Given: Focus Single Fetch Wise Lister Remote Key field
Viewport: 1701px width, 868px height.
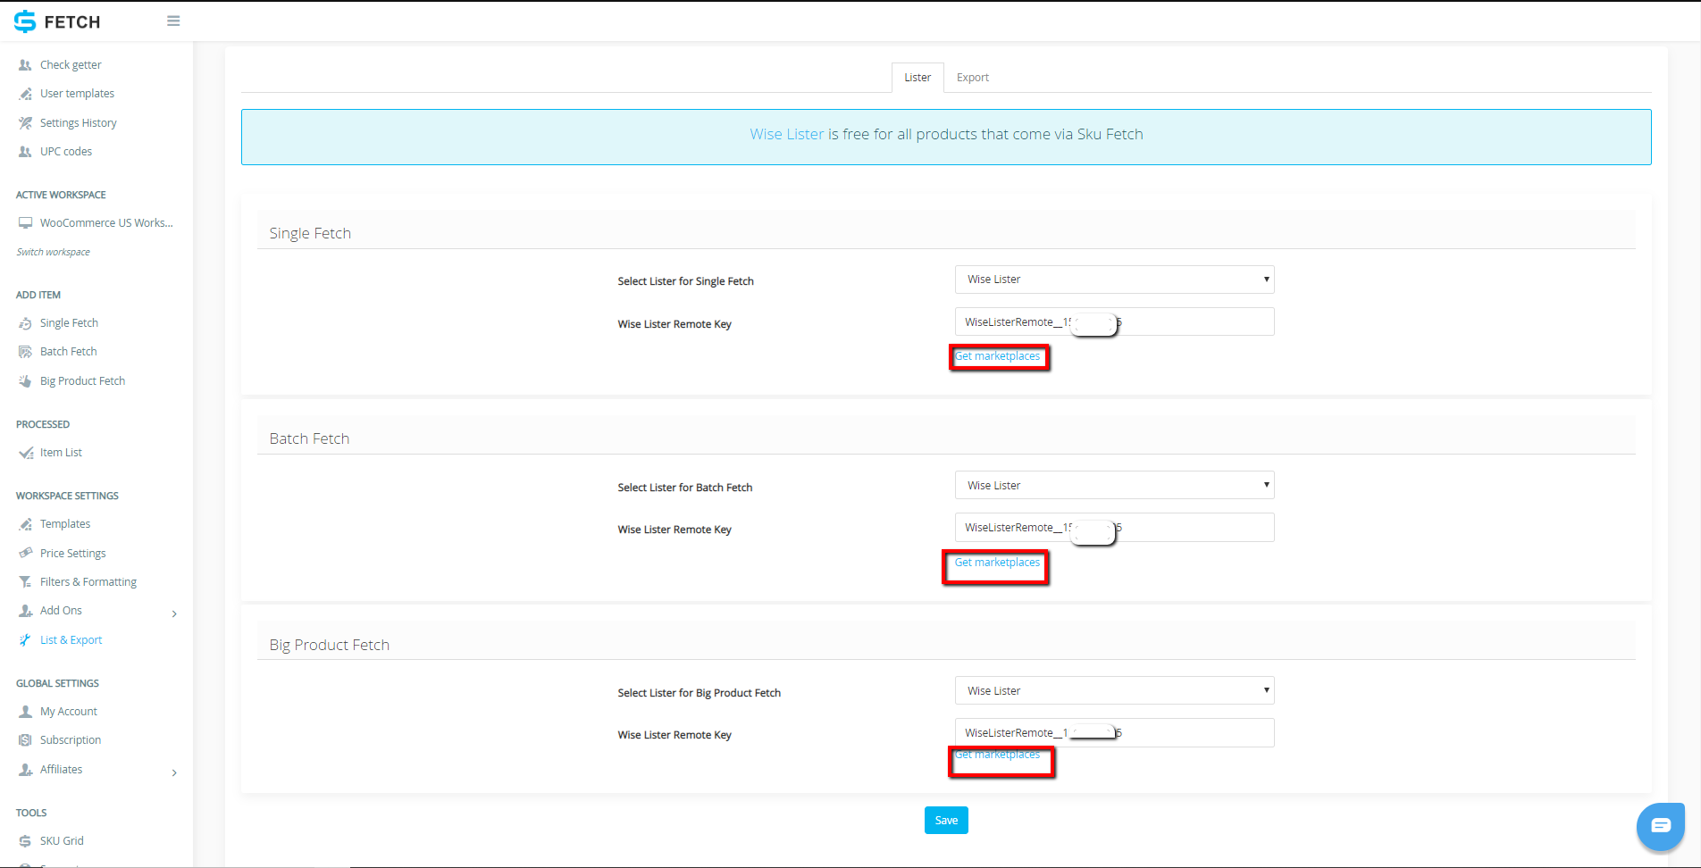Looking at the screenshot, I should (1114, 321).
